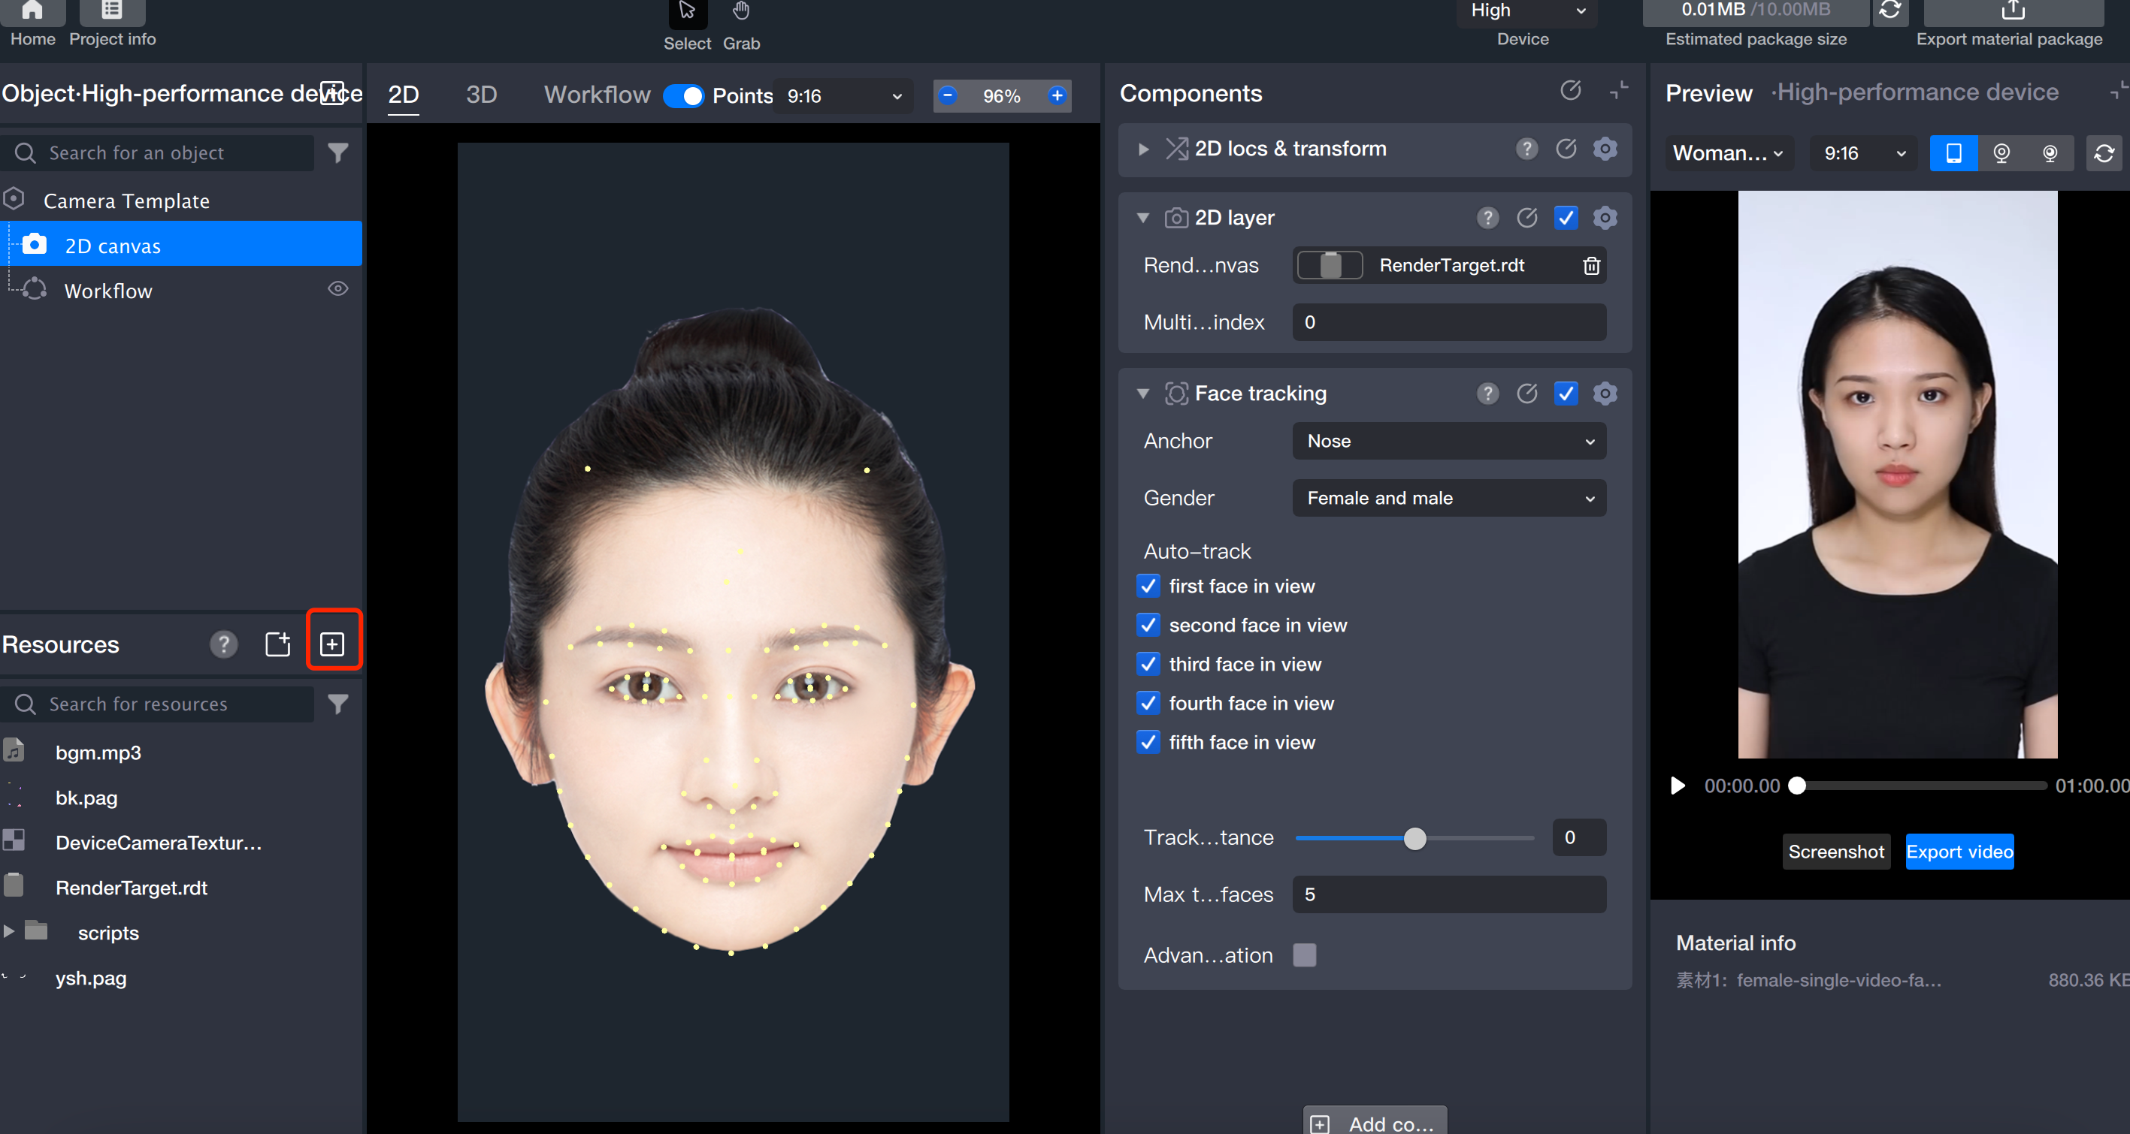Screen dimensions: 2130x1134
Task: Switch to the 3D tab
Action: (481, 95)
